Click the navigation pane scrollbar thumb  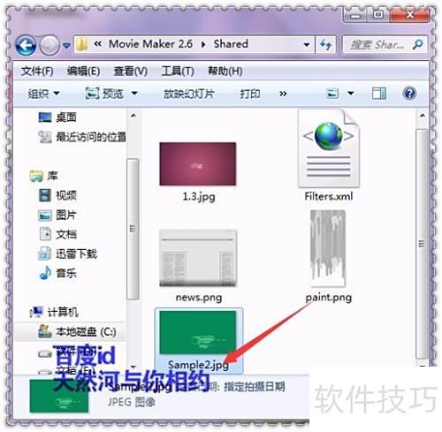click(133, 229)
